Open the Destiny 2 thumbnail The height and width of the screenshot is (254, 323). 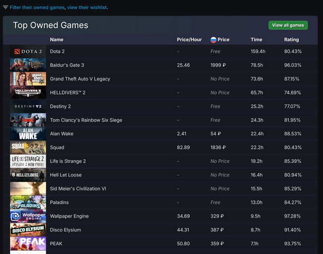[28, 107]
